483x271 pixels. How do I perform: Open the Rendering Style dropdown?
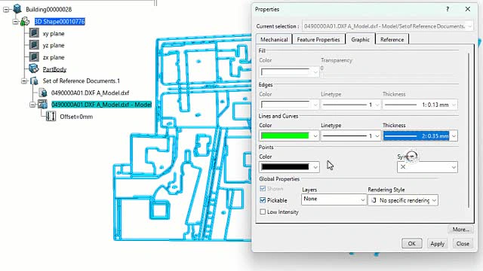pyautogui.click(x=434, y=200)
